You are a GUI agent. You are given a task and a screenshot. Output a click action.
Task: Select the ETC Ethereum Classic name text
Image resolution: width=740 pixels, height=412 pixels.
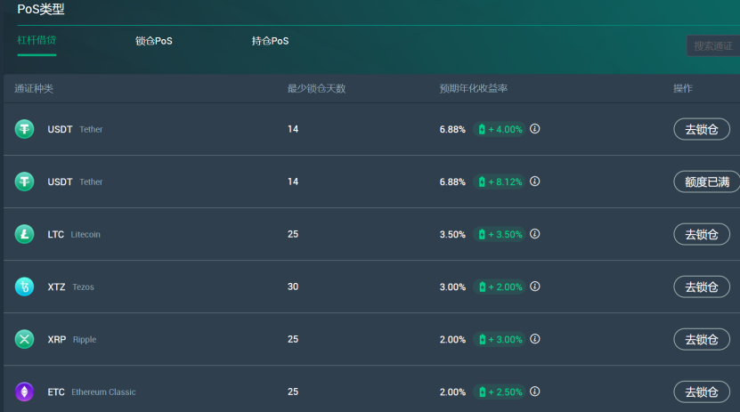coord(92,392)
